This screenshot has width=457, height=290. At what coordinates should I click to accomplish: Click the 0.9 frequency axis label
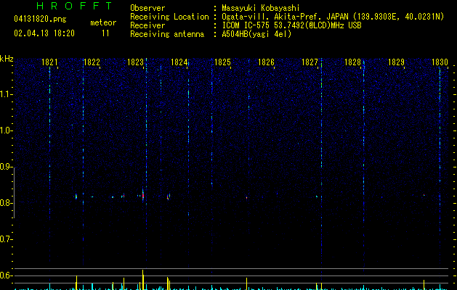click(x=6, y=167)
